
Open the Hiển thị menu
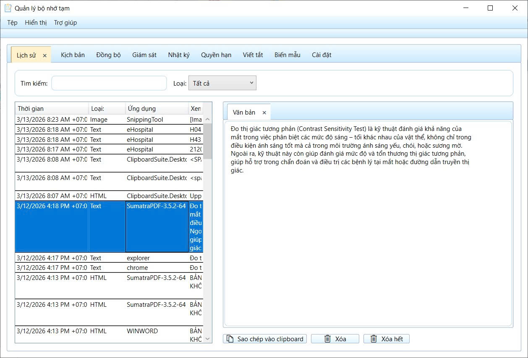pyautogui.click(x=36, y=23)
